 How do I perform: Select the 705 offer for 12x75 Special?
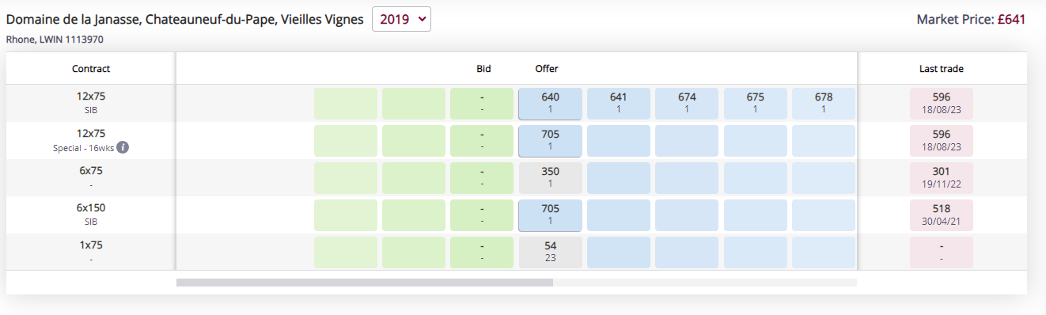(x=550, y=141)
